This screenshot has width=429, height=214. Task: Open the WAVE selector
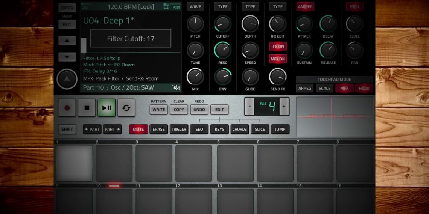tap(195, 7)
